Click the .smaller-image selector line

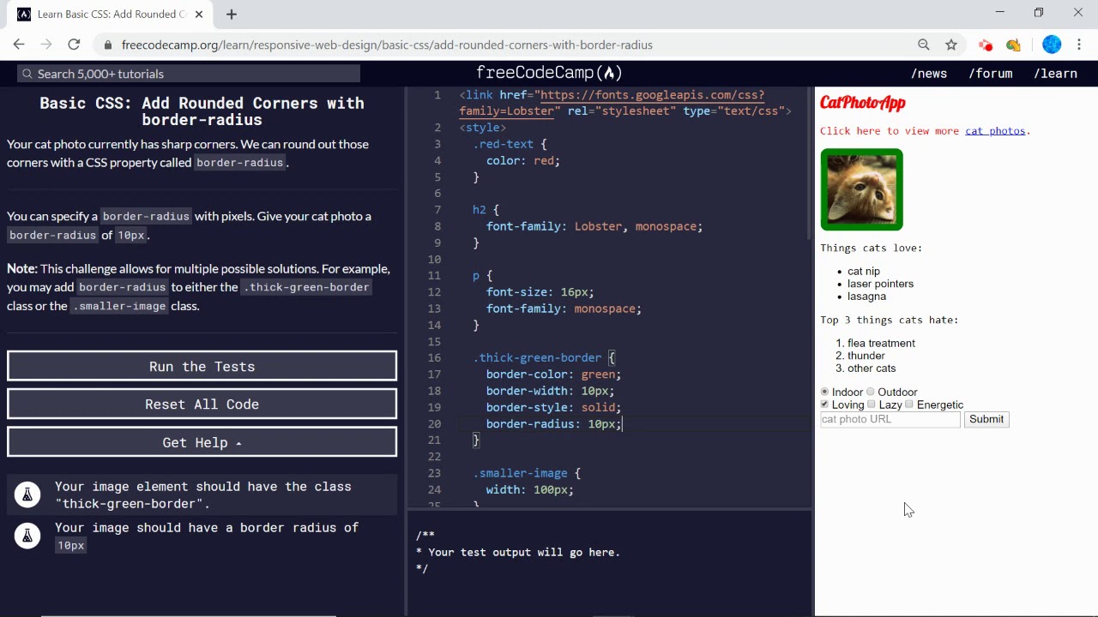coord(527,473)
